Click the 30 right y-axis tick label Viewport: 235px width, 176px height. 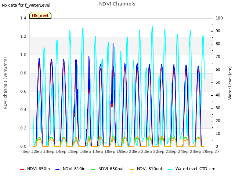pyautogui.click(x=218, y=108)
